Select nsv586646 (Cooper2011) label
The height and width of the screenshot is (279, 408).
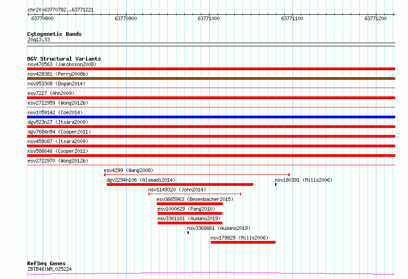click(58, 151)
